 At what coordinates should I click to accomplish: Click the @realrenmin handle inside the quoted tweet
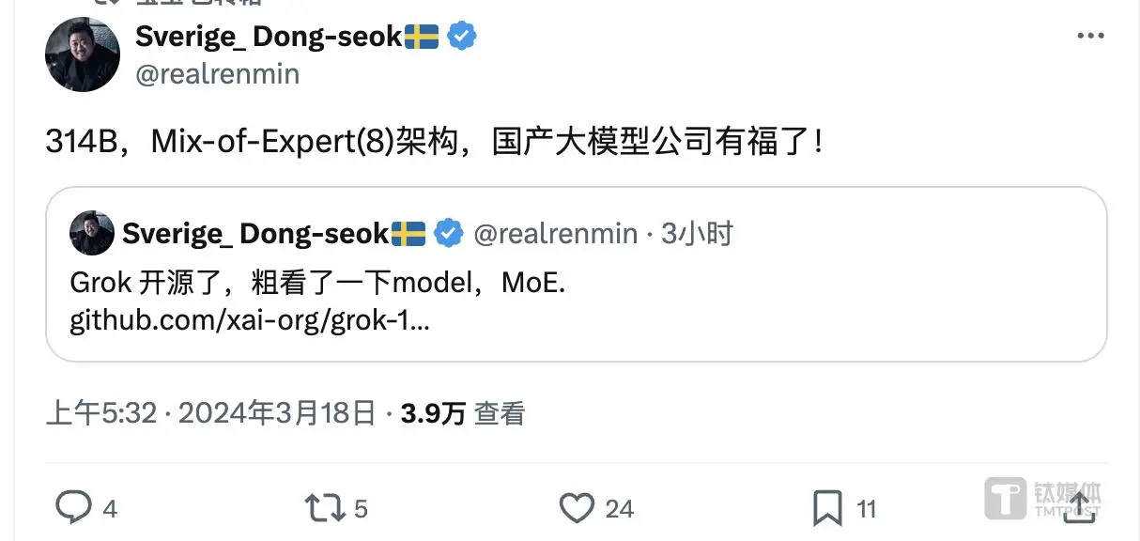pyautogui.click(x=555, y=234)
